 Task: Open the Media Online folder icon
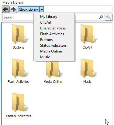point(55,69)
